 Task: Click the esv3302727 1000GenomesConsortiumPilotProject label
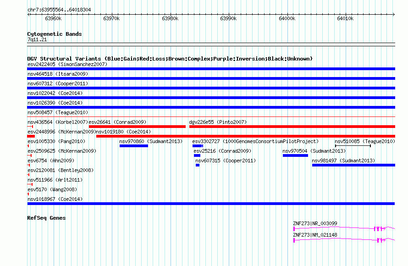click(x=255, y=141)
